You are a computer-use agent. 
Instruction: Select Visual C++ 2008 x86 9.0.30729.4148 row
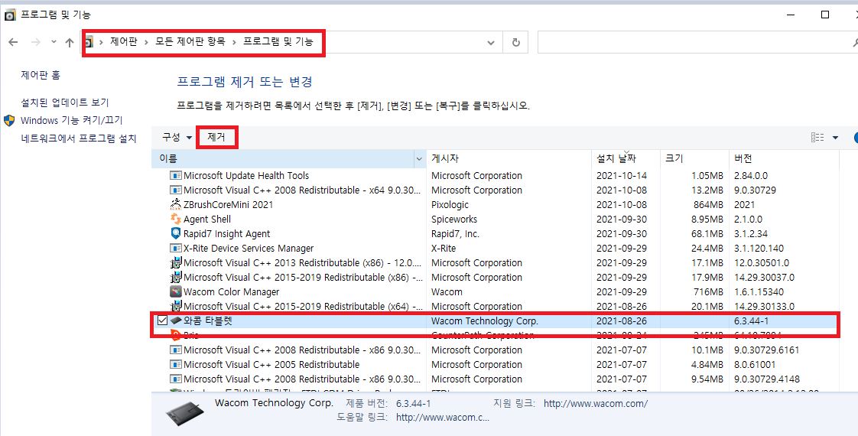pos(495,379)
